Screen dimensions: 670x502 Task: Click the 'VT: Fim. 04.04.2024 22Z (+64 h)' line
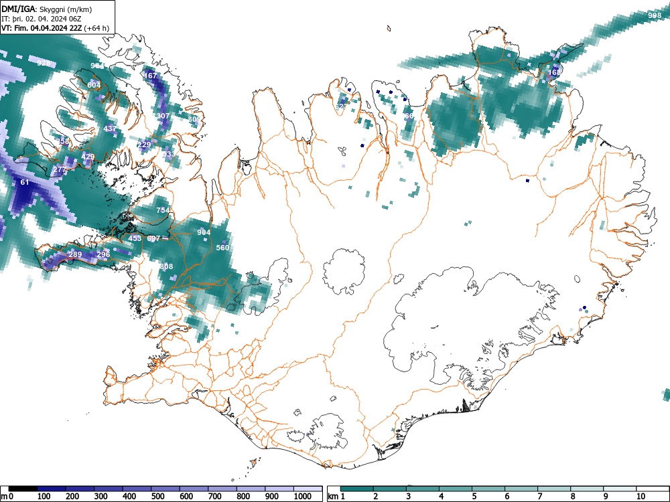coord(55,28)
